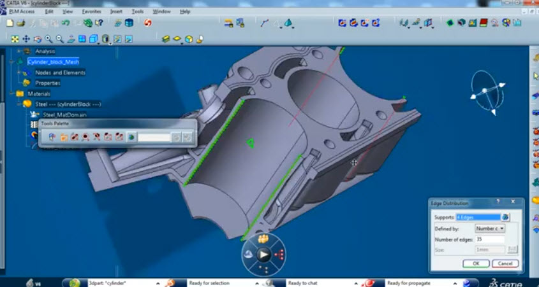Expand the Analysis tree node
The width and height of the screenshot is (539, 287).
(x=19, y=51)
